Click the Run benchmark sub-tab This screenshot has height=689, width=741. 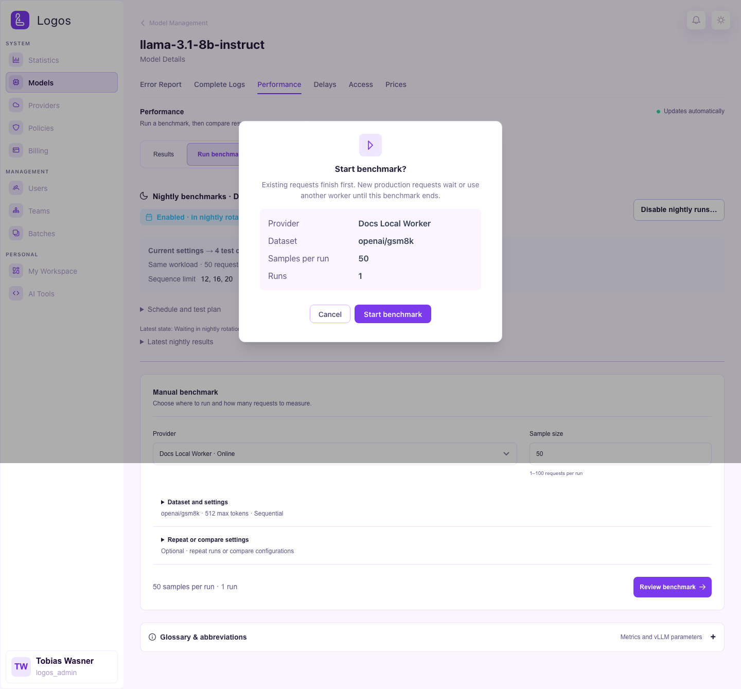tap(213, 154)
